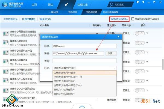Viewport: 164px width, 109px height.
Task: Select 启动文件夹\所有用户 option
Action: coord(84,90)
